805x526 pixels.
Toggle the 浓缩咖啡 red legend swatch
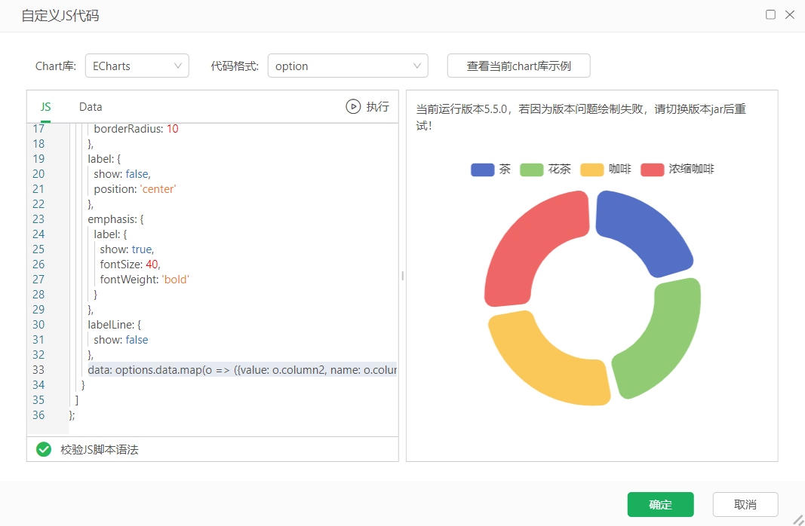(x=652, y=170)
